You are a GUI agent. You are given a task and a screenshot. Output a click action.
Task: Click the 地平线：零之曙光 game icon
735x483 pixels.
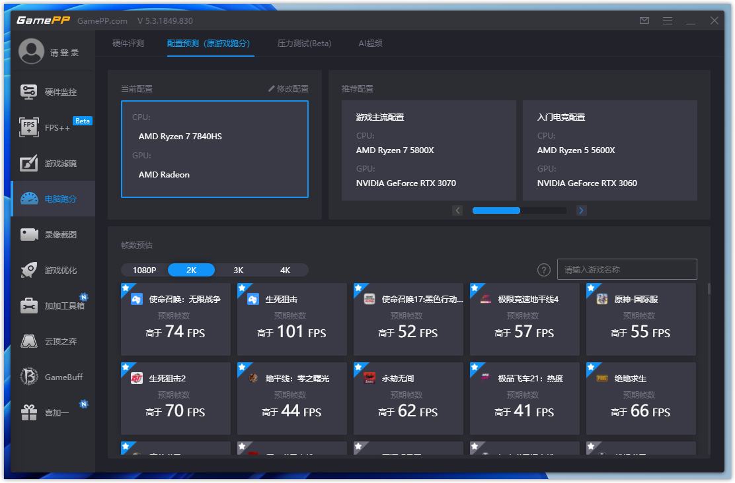pyautogui.click(x=253, y=379)
